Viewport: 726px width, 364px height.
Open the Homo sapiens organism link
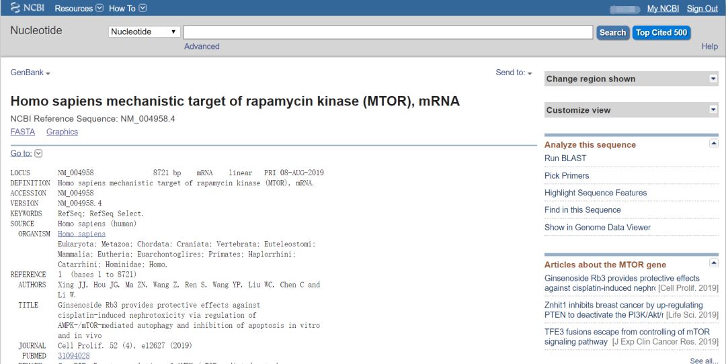click(81, 234)
